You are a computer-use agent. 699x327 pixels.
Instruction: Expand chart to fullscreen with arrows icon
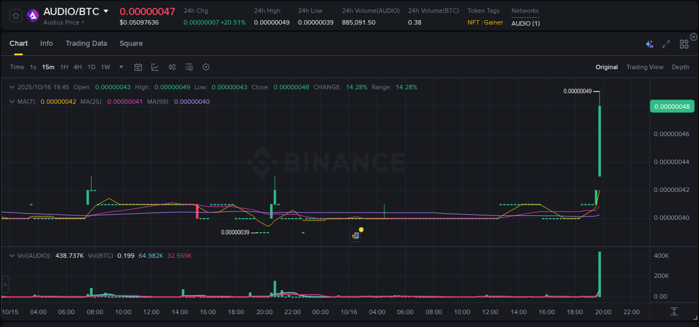[665, 44]
